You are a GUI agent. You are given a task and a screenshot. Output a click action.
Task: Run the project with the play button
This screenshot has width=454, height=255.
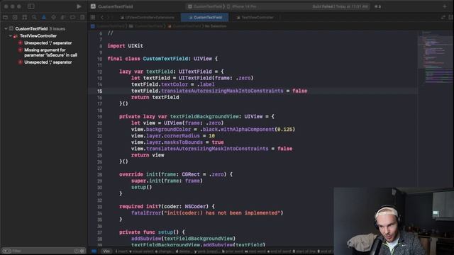click(79, 6)
